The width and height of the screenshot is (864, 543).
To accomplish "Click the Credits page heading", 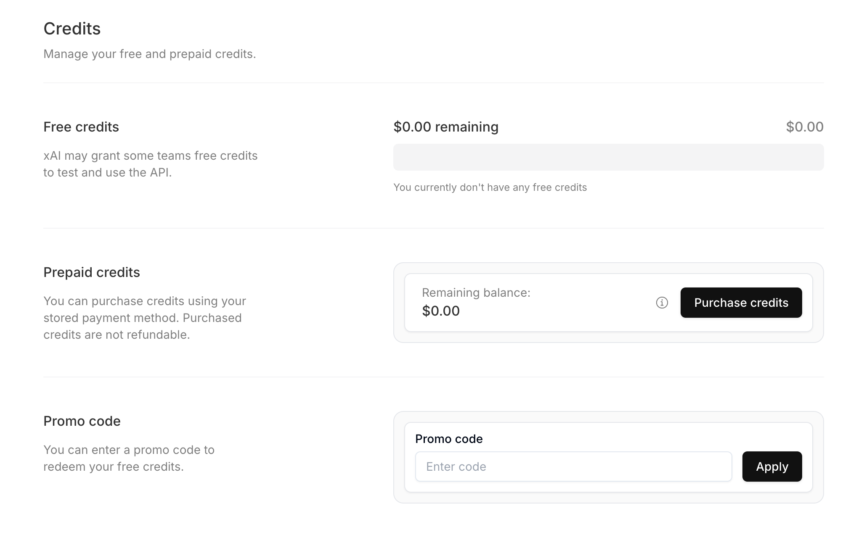I will (72, 29).
